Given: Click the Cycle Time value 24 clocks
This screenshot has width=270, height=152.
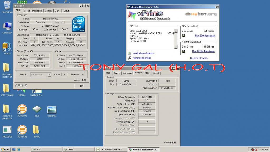Looking at the screenshot, I should point(147,115).
